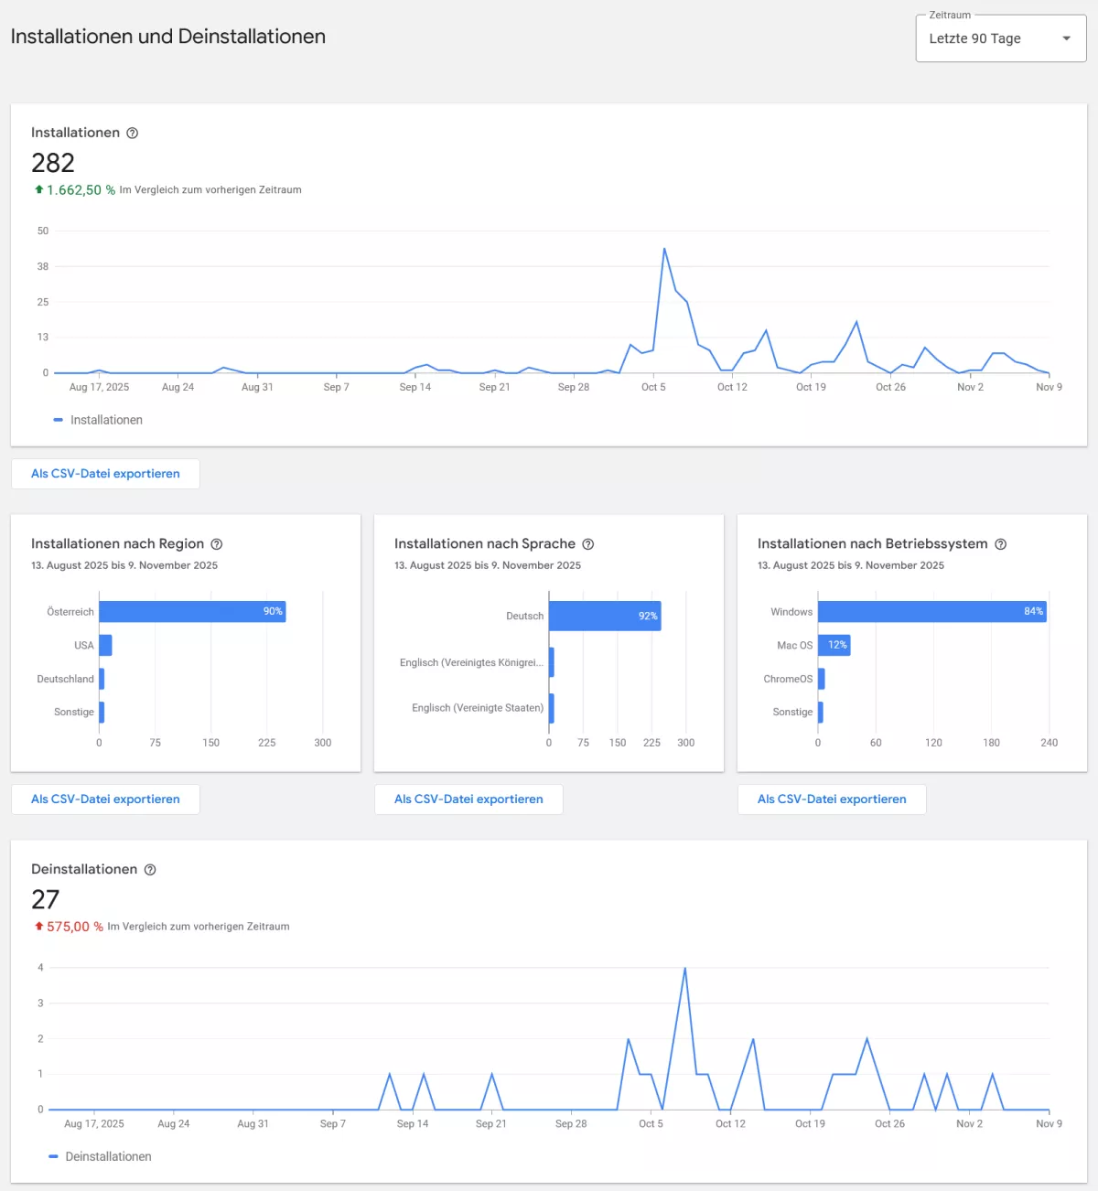Export the installations chart as CSV
Screen dimensions: 1098x1191
pos(105,473)
